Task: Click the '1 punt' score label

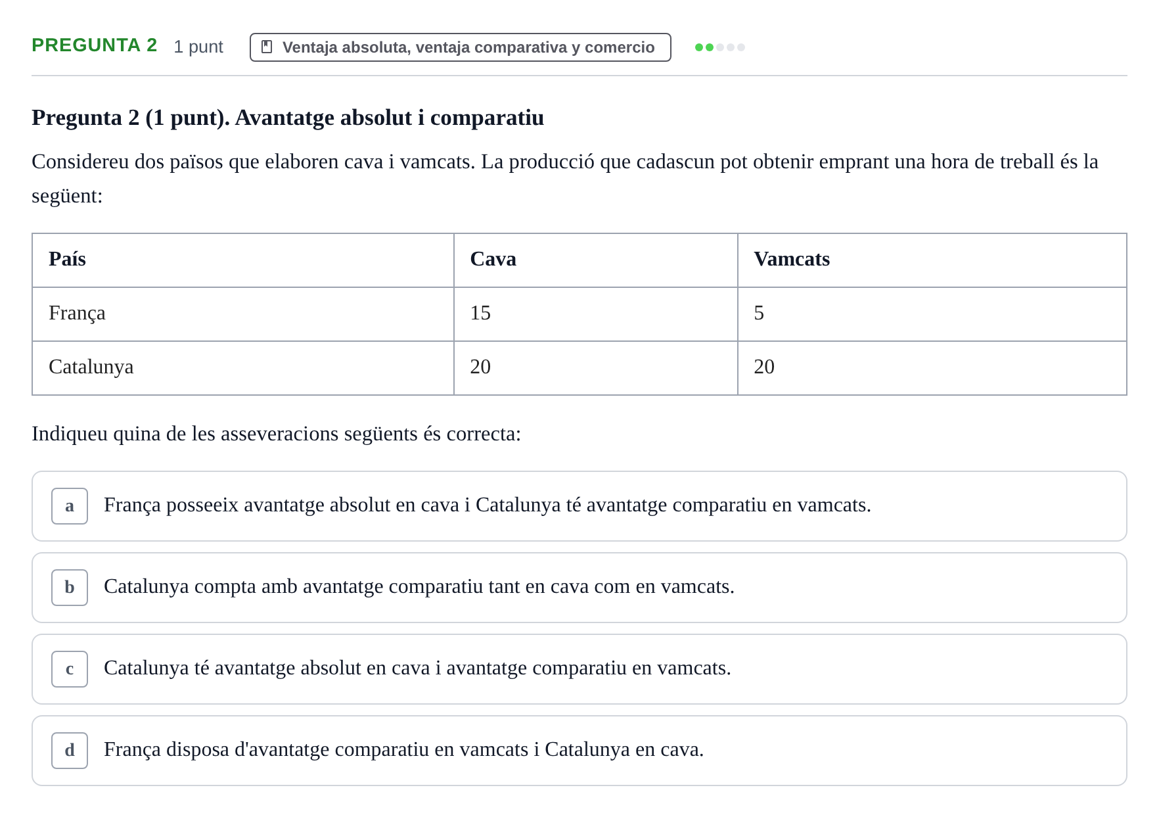Action: click(198, 47)
